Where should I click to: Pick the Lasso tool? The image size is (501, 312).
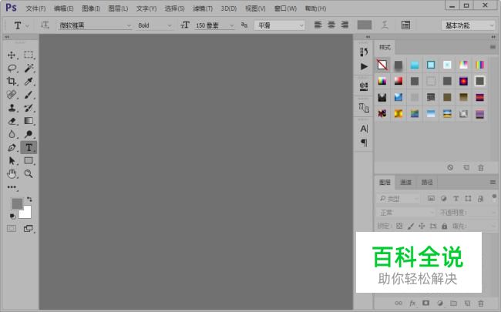point(12,68)
